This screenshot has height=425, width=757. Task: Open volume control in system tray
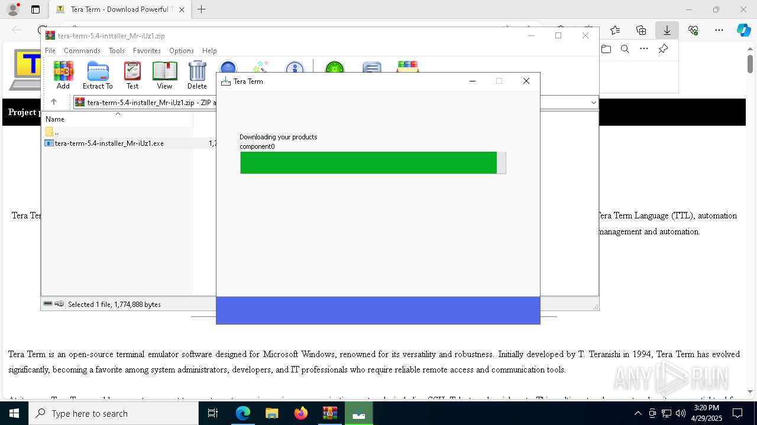[x=680, y=414]
